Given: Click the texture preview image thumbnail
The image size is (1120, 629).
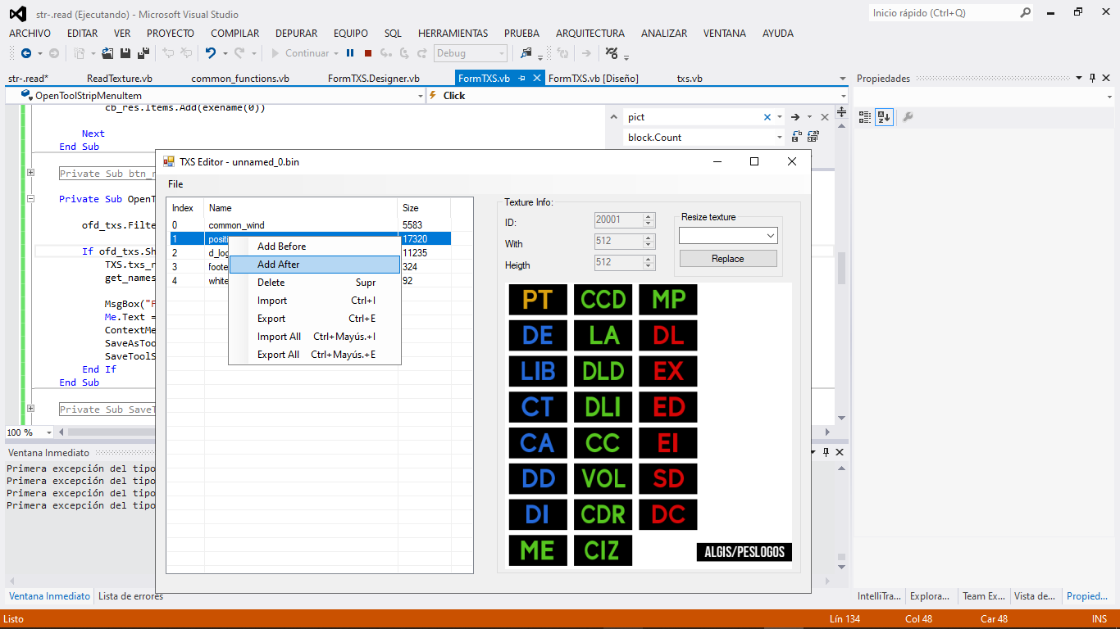Looking at the screenshot, I should tap(649, 425).
